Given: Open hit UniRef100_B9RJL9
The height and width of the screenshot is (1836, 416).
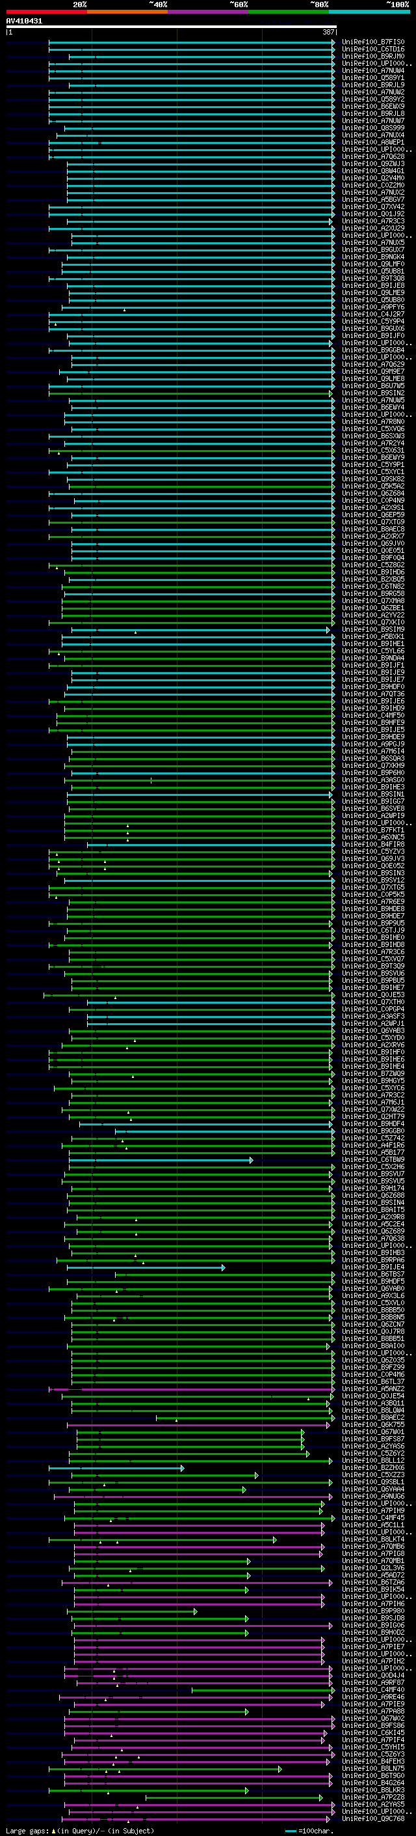Looking at the screenshot, I should click(x=373, y=85).
